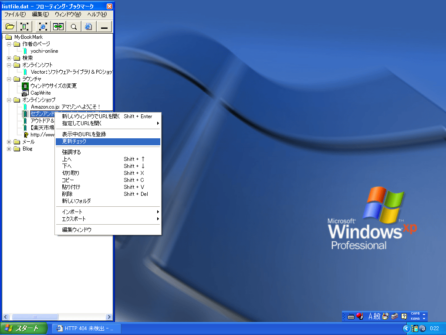Choose 貼り付け in the context menu
This screenshot has width=446, height=335.
[108, 187]
